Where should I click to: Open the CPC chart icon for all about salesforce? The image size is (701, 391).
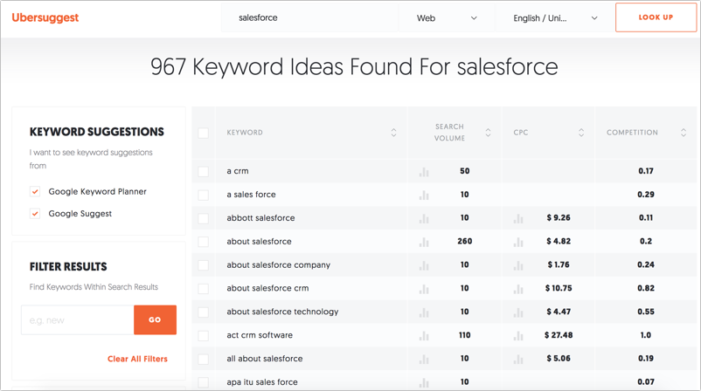[518, 360]
